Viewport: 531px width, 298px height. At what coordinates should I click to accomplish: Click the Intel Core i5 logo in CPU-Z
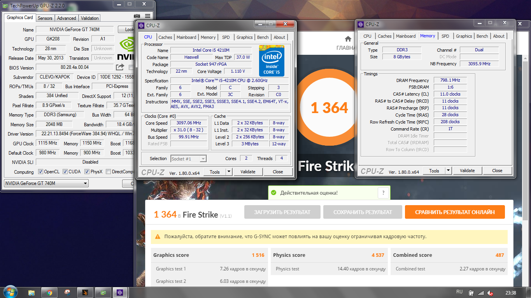point(272,61)
